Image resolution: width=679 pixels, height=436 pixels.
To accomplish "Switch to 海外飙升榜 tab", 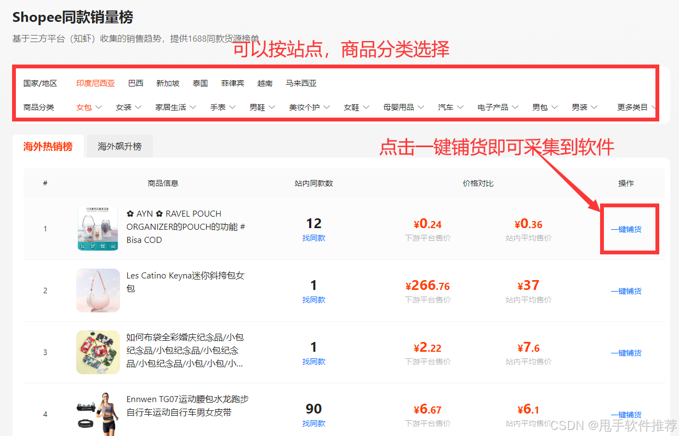I will click(119, 147).
